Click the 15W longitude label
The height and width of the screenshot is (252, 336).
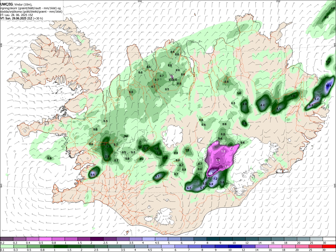tap(278, 1)
